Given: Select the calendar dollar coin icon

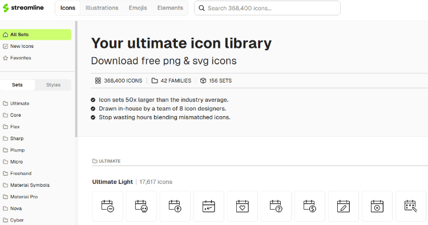Looking at the screenshot, I should click(310, 206).
